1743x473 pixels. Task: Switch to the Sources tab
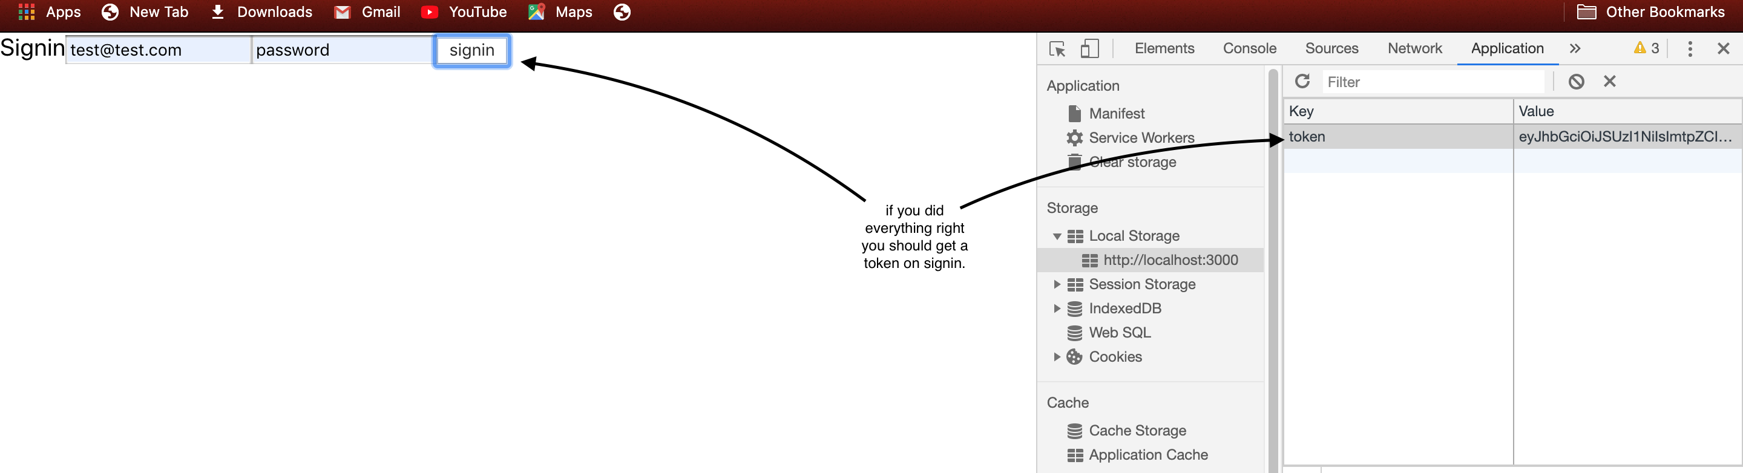1331,48
